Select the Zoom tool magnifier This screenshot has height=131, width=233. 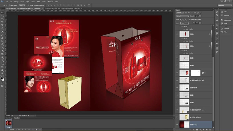(x=2, y=73)
